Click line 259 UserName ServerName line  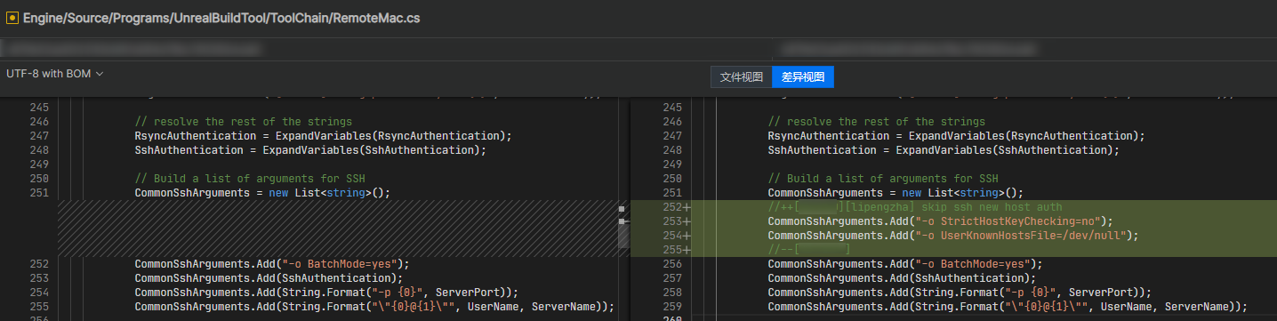pyautogui.click(x=1008, y=307)
